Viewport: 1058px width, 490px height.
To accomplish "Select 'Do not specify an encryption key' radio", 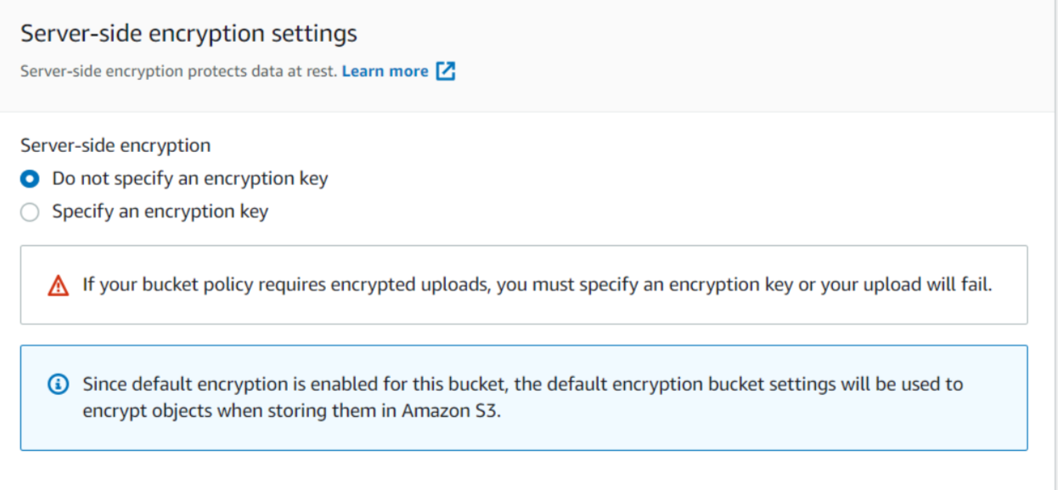I will click(30, 179).
